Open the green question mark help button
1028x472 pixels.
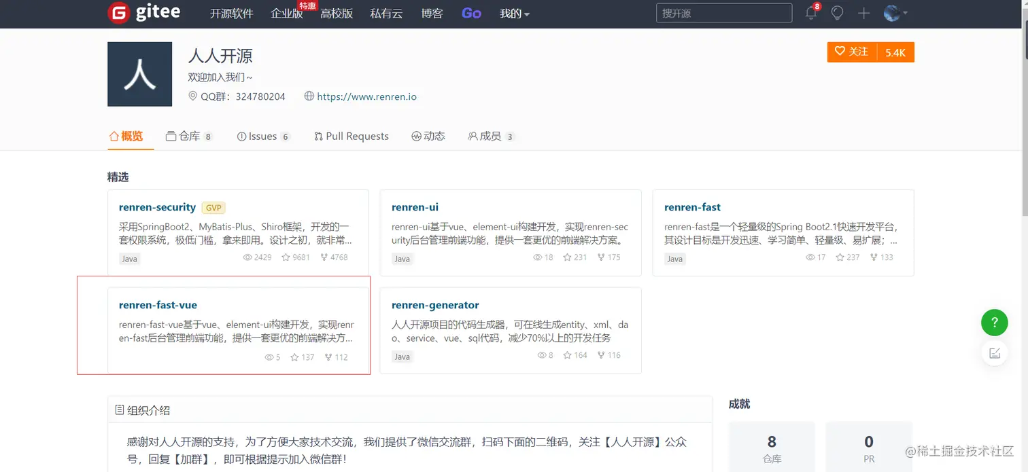click(994, 323)
